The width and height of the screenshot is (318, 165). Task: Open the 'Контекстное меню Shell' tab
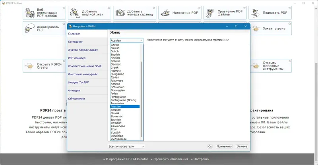point(87,66)
